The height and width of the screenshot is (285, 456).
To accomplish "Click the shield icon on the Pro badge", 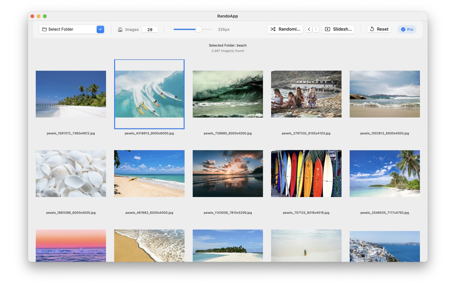I will pyautogui.click(x=402, y=29).
